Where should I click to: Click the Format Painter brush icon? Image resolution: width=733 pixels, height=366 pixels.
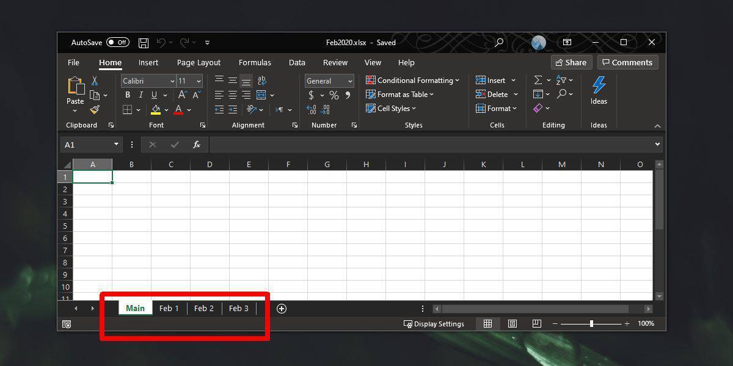click(x=95, y=110)
